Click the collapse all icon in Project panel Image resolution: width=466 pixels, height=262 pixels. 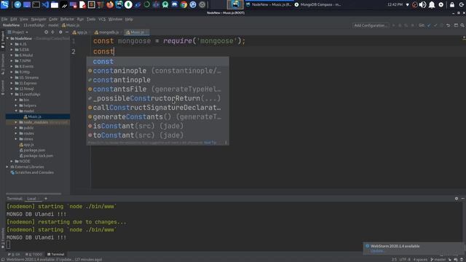click(x=53, y=32)
